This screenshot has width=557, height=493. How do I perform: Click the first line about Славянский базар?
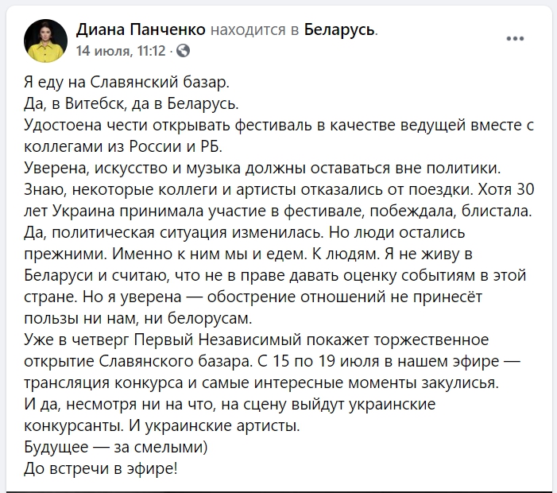127,83
